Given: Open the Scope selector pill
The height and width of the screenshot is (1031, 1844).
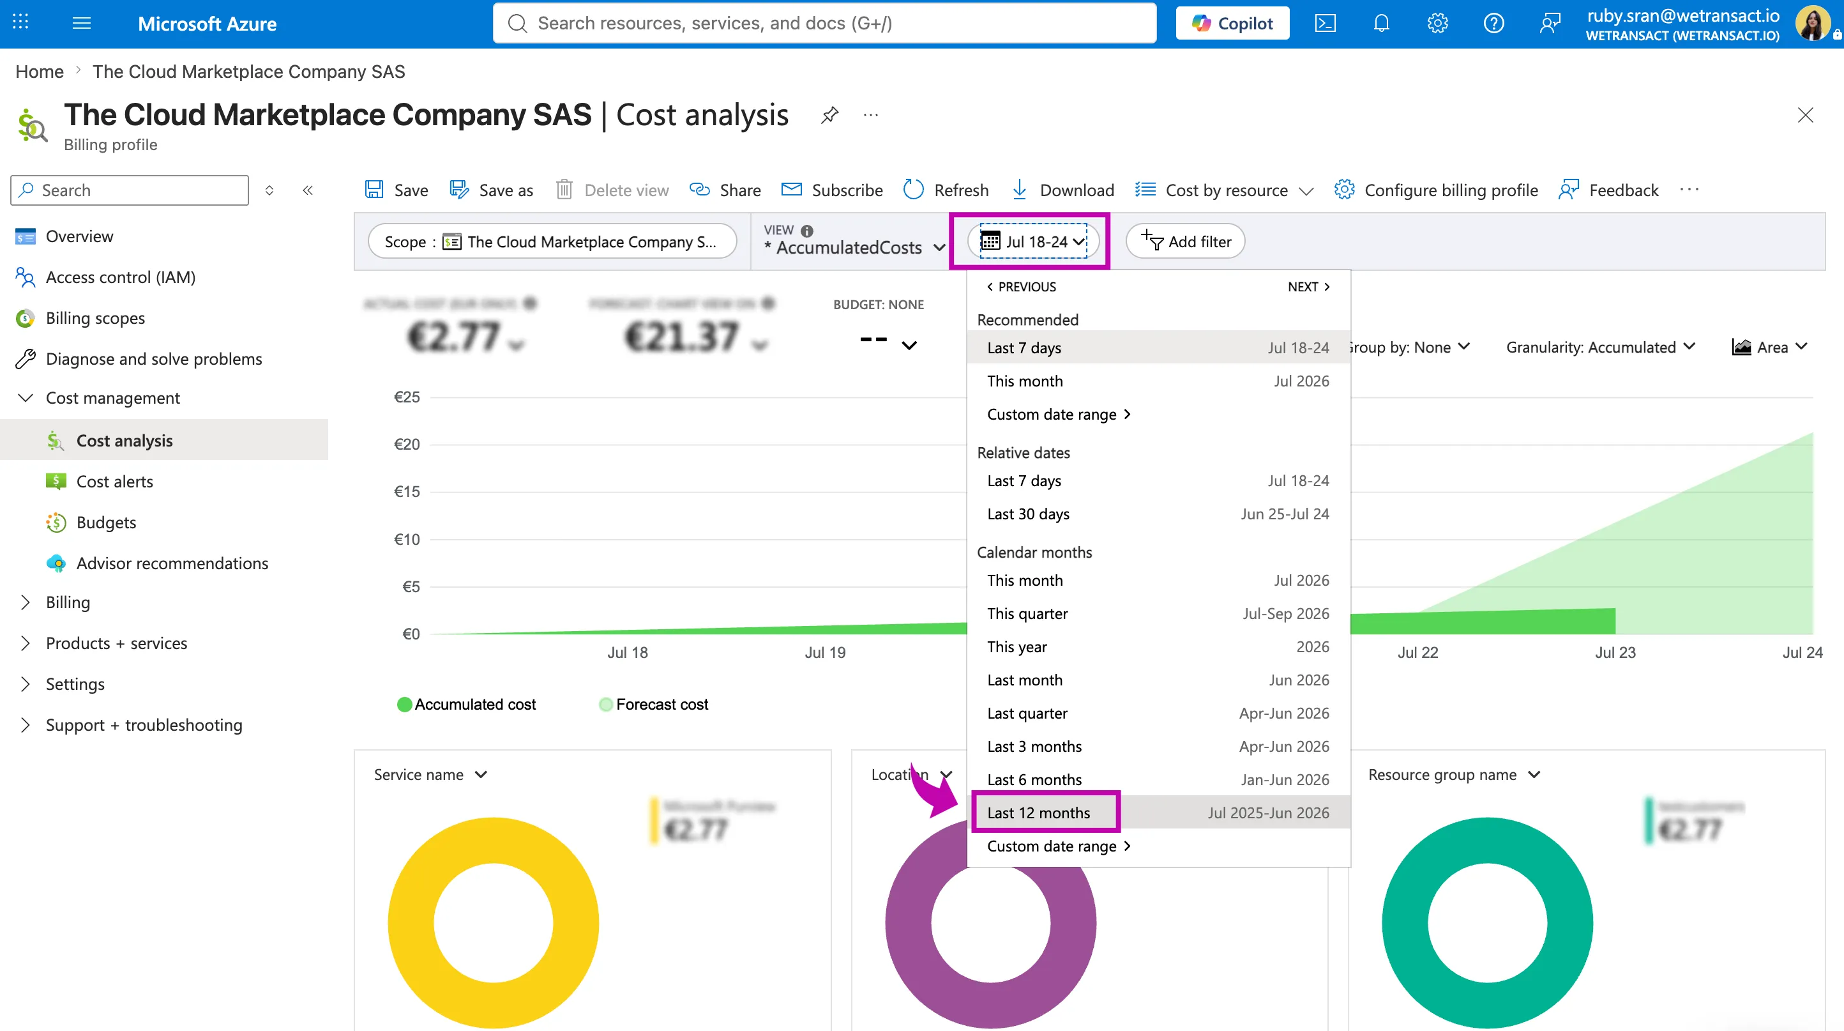Looking at the screenshot, I should pos(552,241).
